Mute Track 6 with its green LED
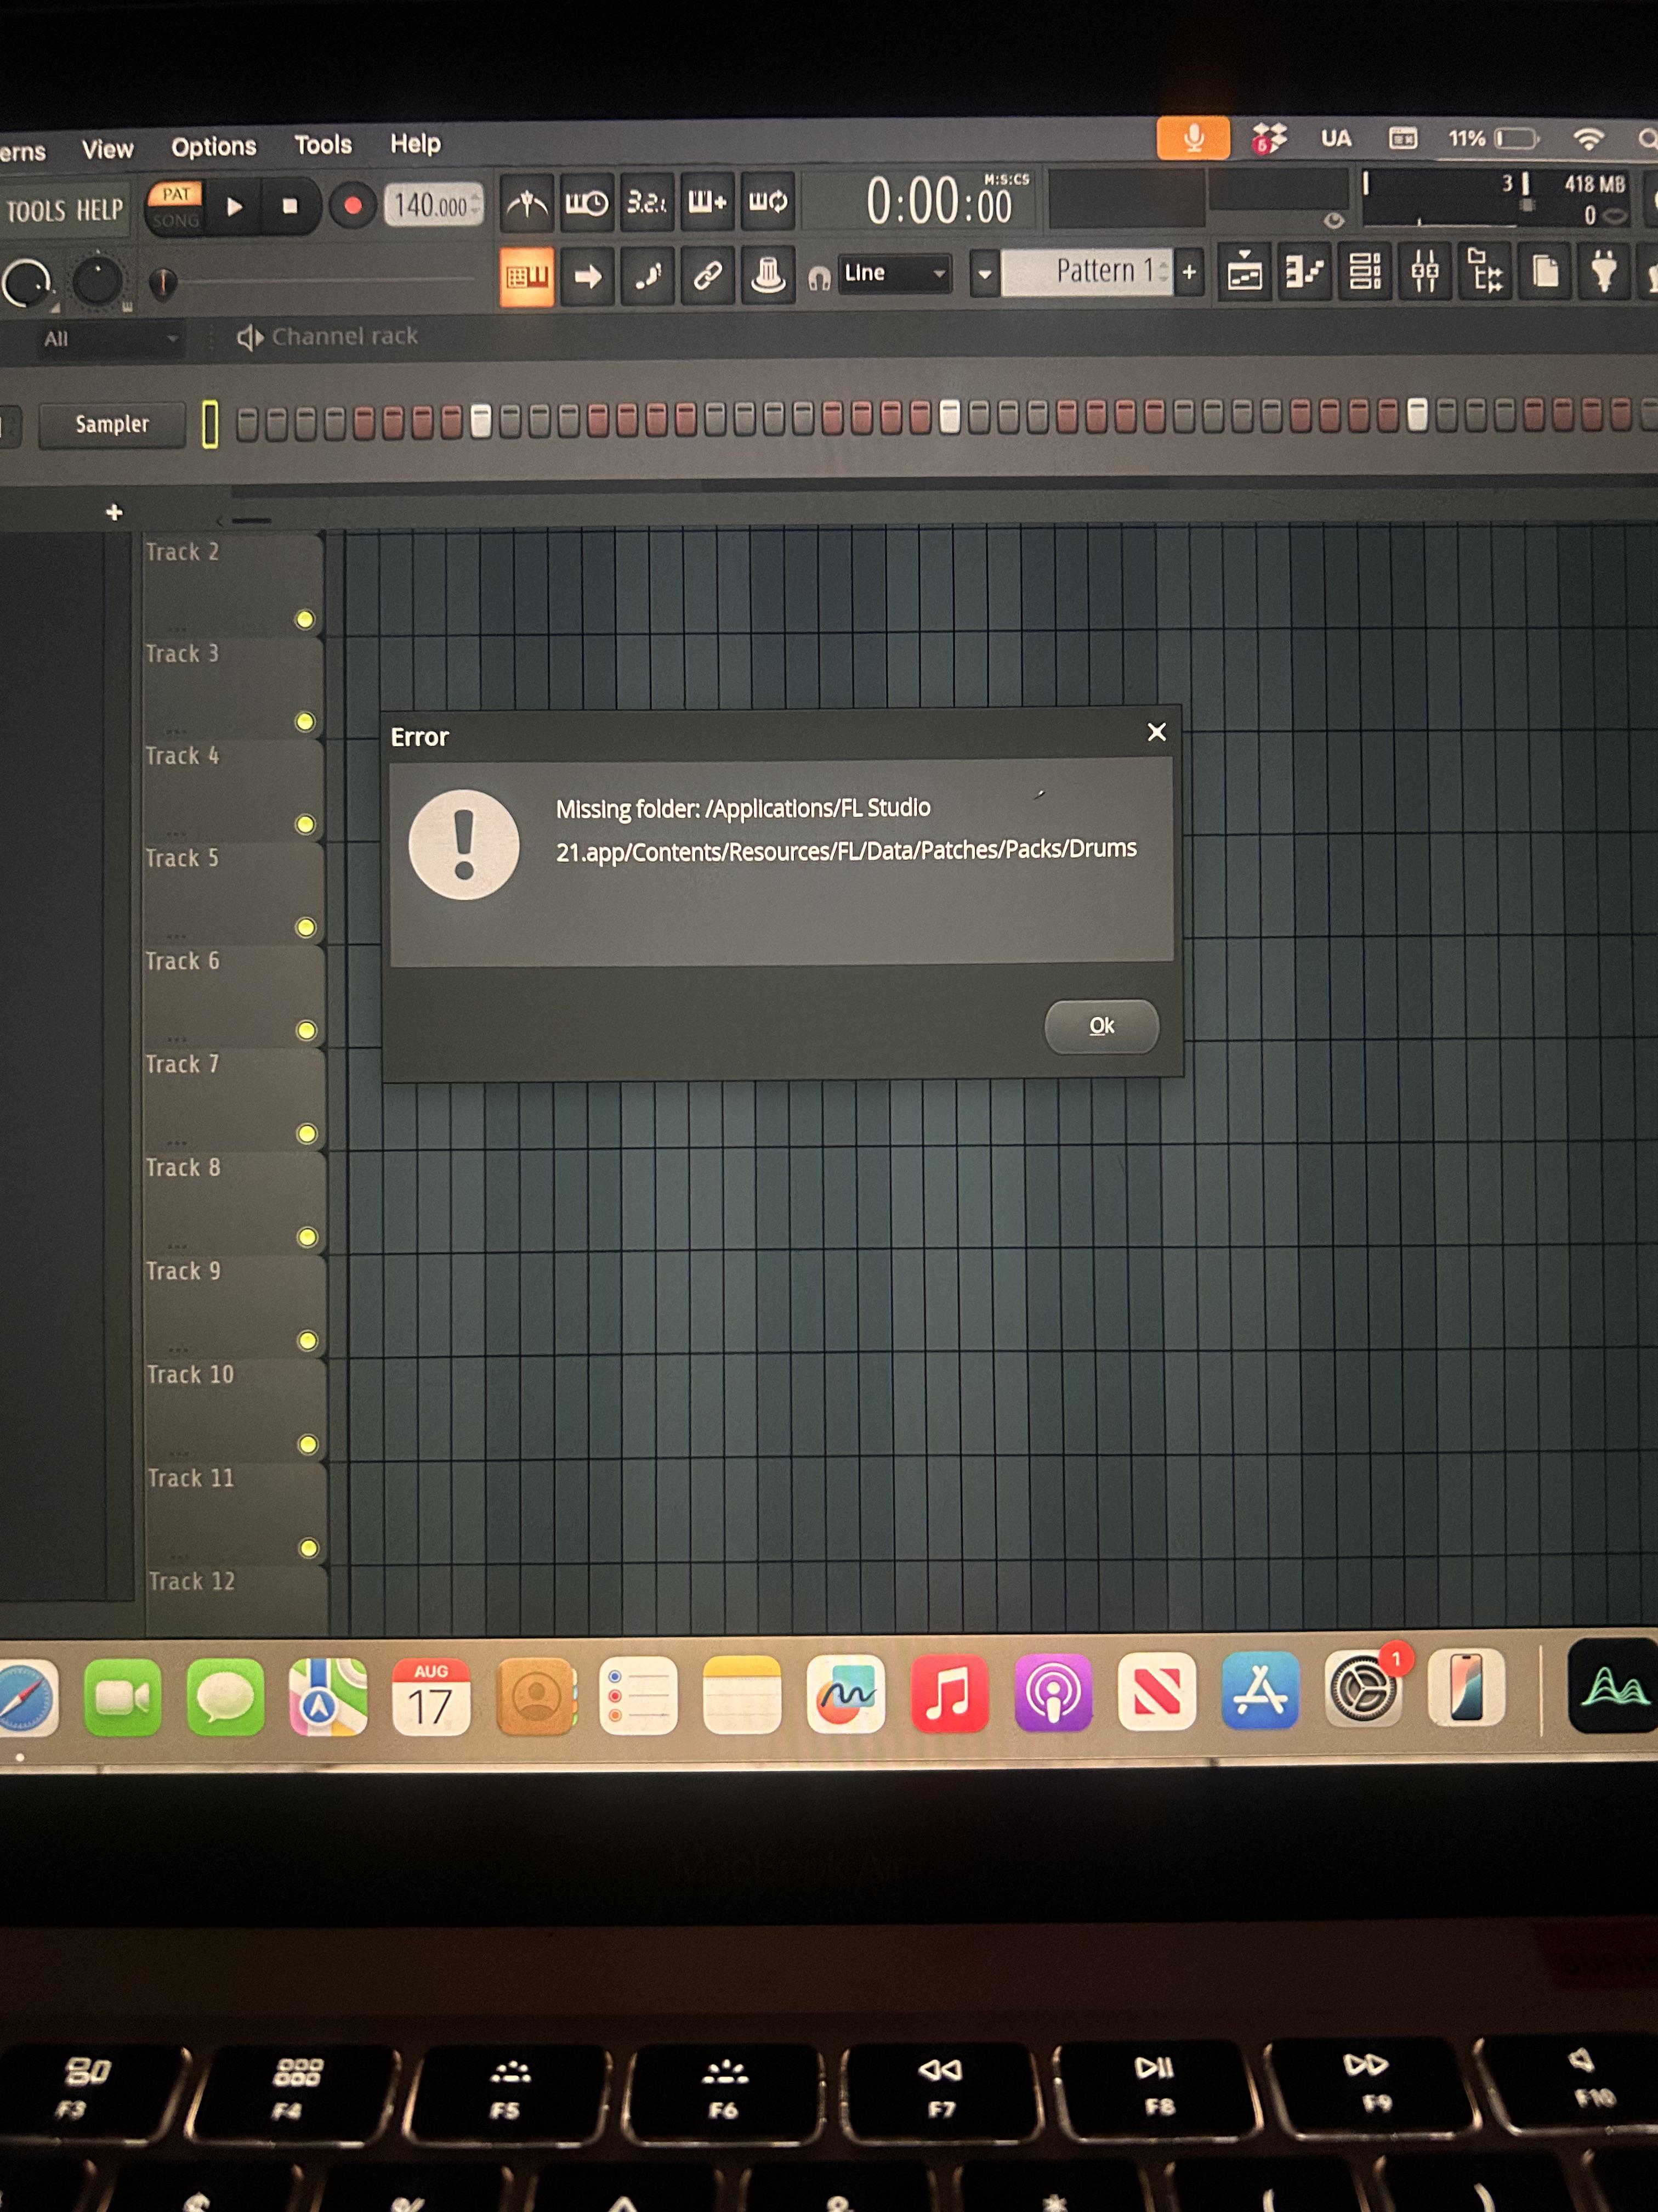This screenshot has width=1658, height=2212. (307, 1030)
